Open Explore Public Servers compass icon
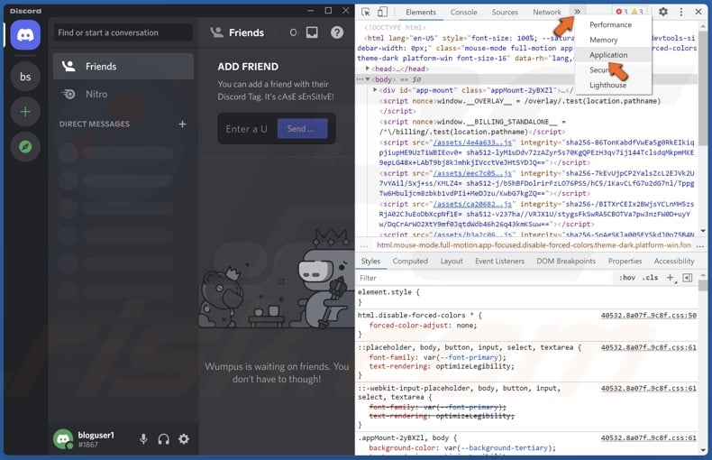Viewport: 712px width, 460px height. pyautogui.click(x=25, y=146)
